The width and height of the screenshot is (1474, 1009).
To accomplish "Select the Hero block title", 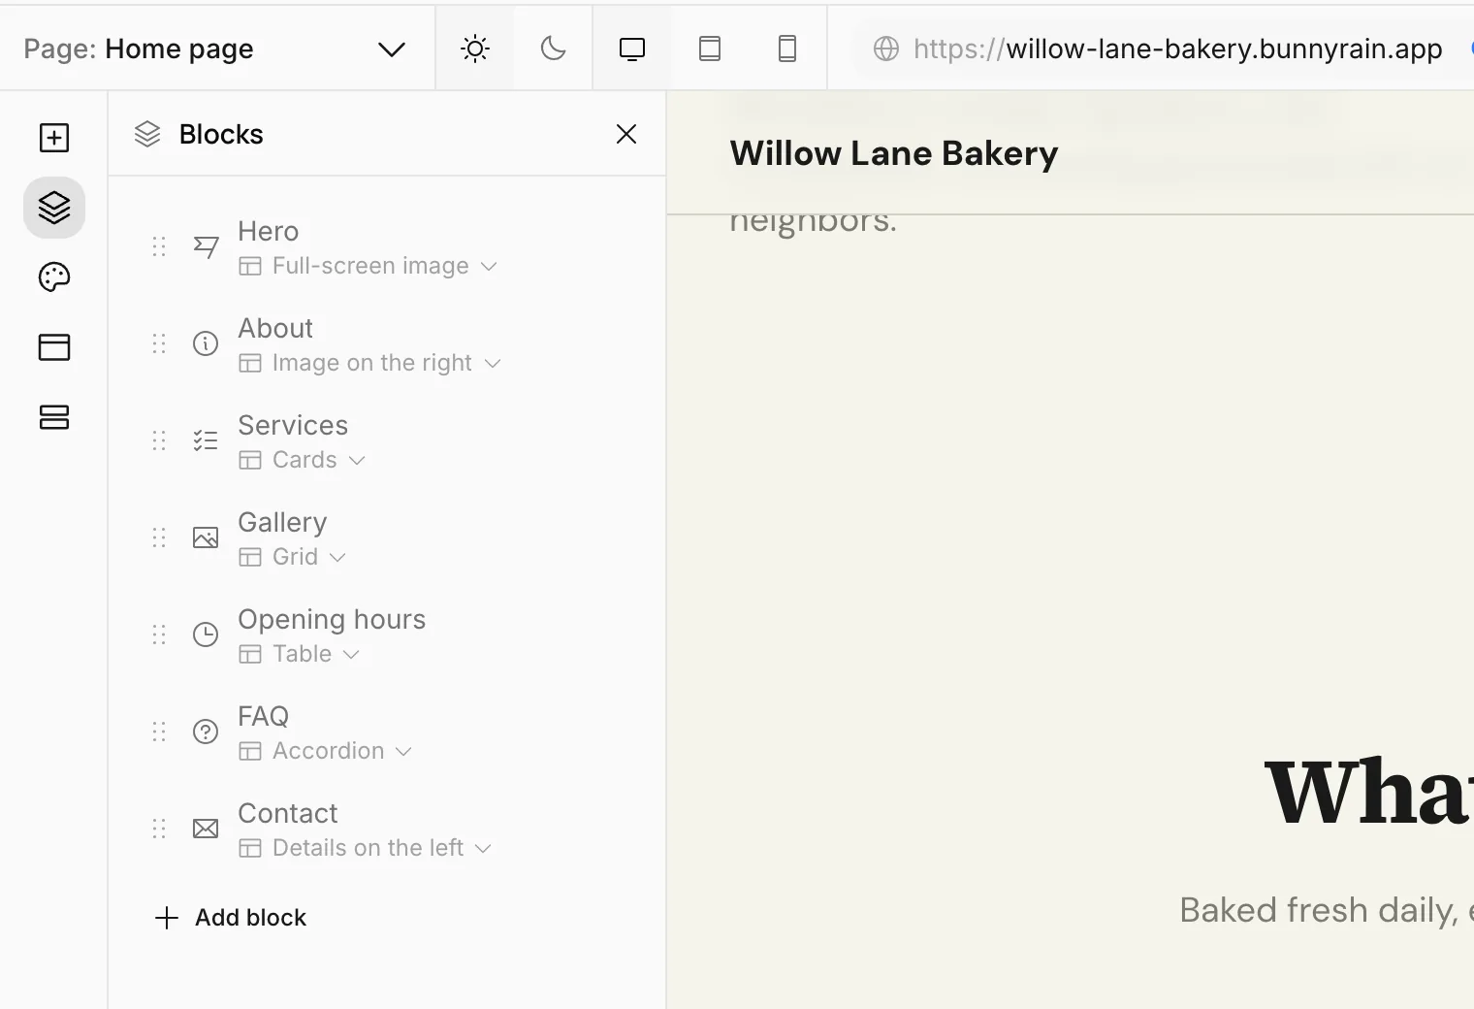I will [269, 231].
